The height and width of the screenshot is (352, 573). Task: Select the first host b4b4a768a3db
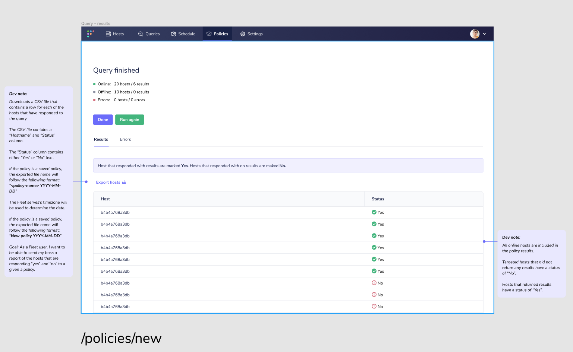114,212
